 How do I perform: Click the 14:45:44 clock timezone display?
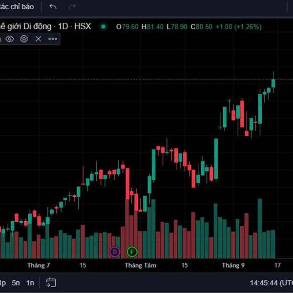point(272,283)
